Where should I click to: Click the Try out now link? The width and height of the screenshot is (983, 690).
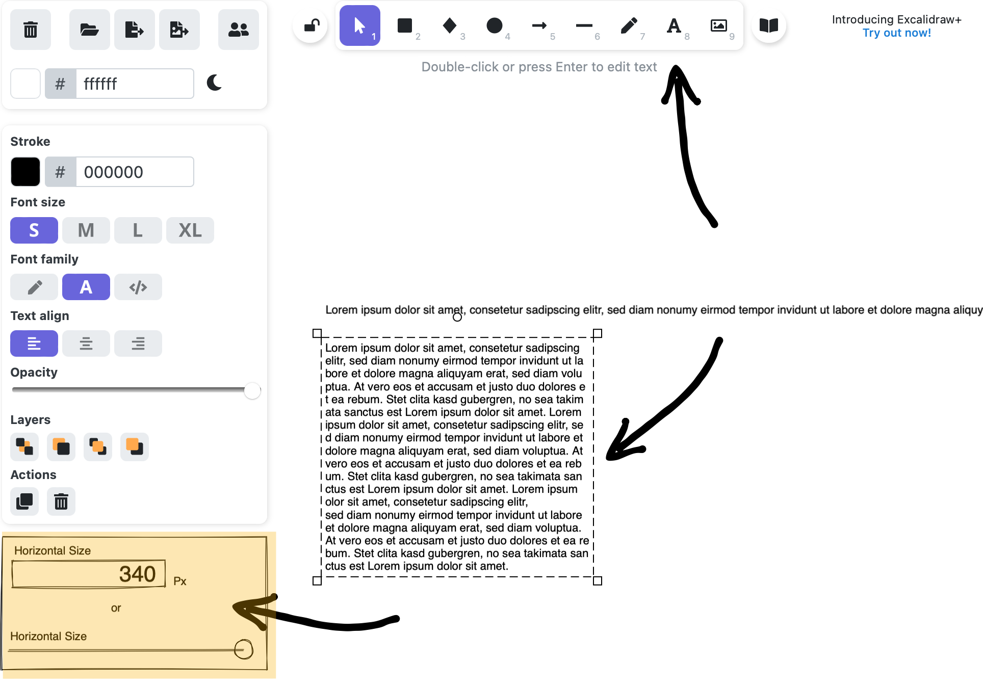tap(896, 32)
